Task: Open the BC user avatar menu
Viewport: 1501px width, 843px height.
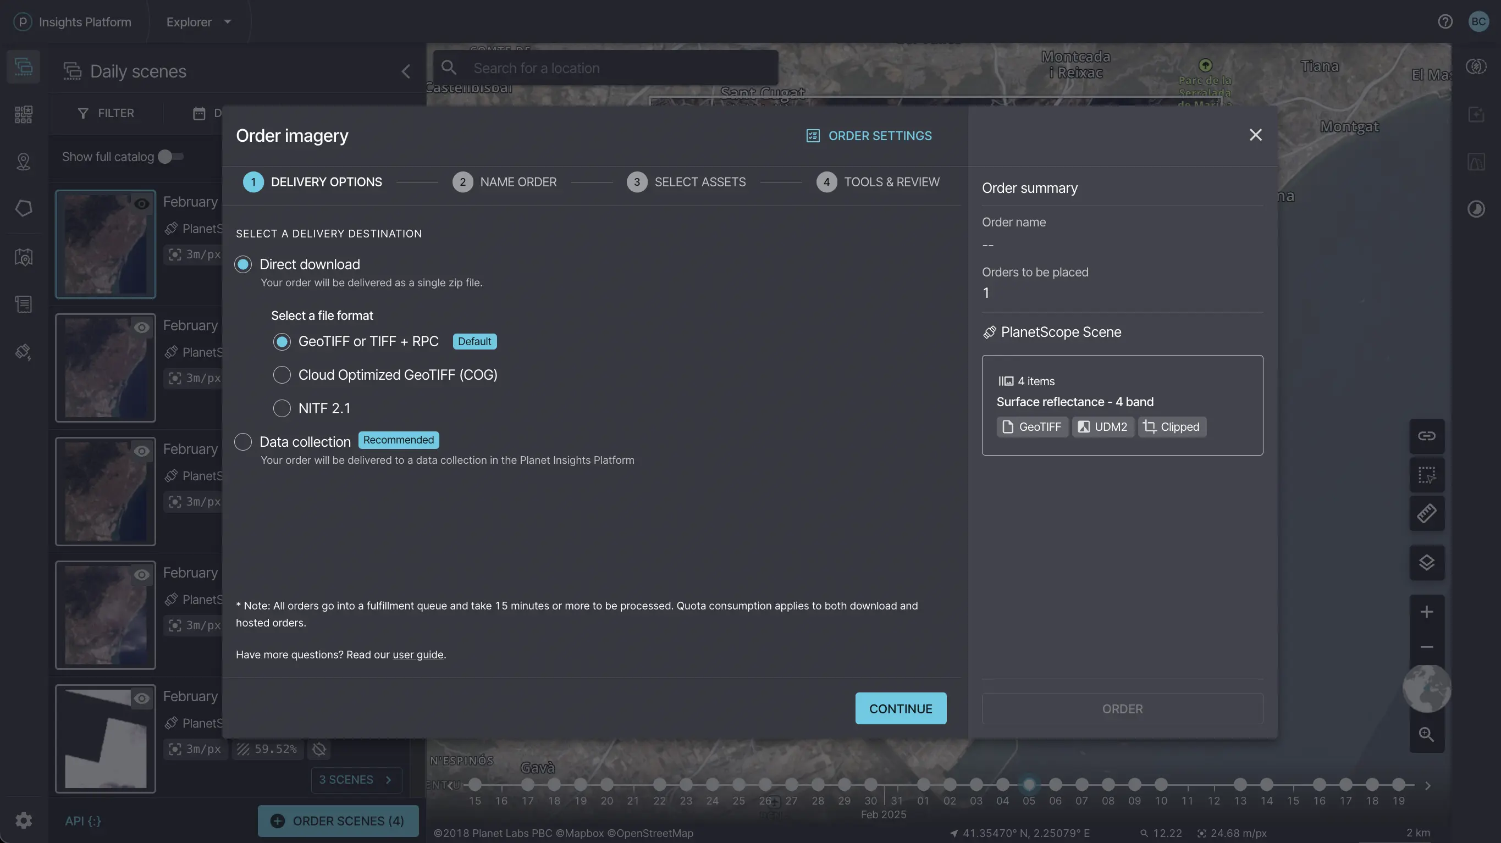Action: pos(1479,21)
